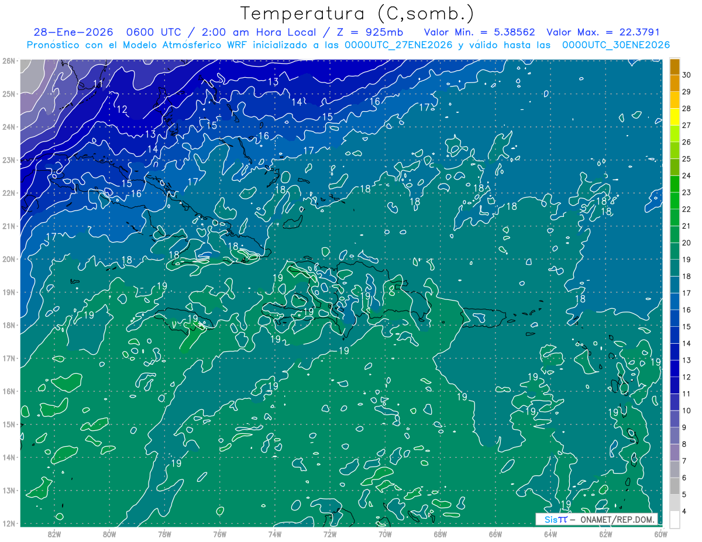This screenshot has width=702, height=542.
Task: Click the initialization time '0000UTC_27ENE2026'
Action: (398, 45)
